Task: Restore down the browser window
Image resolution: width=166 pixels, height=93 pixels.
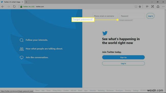Action: click(158, 2)
